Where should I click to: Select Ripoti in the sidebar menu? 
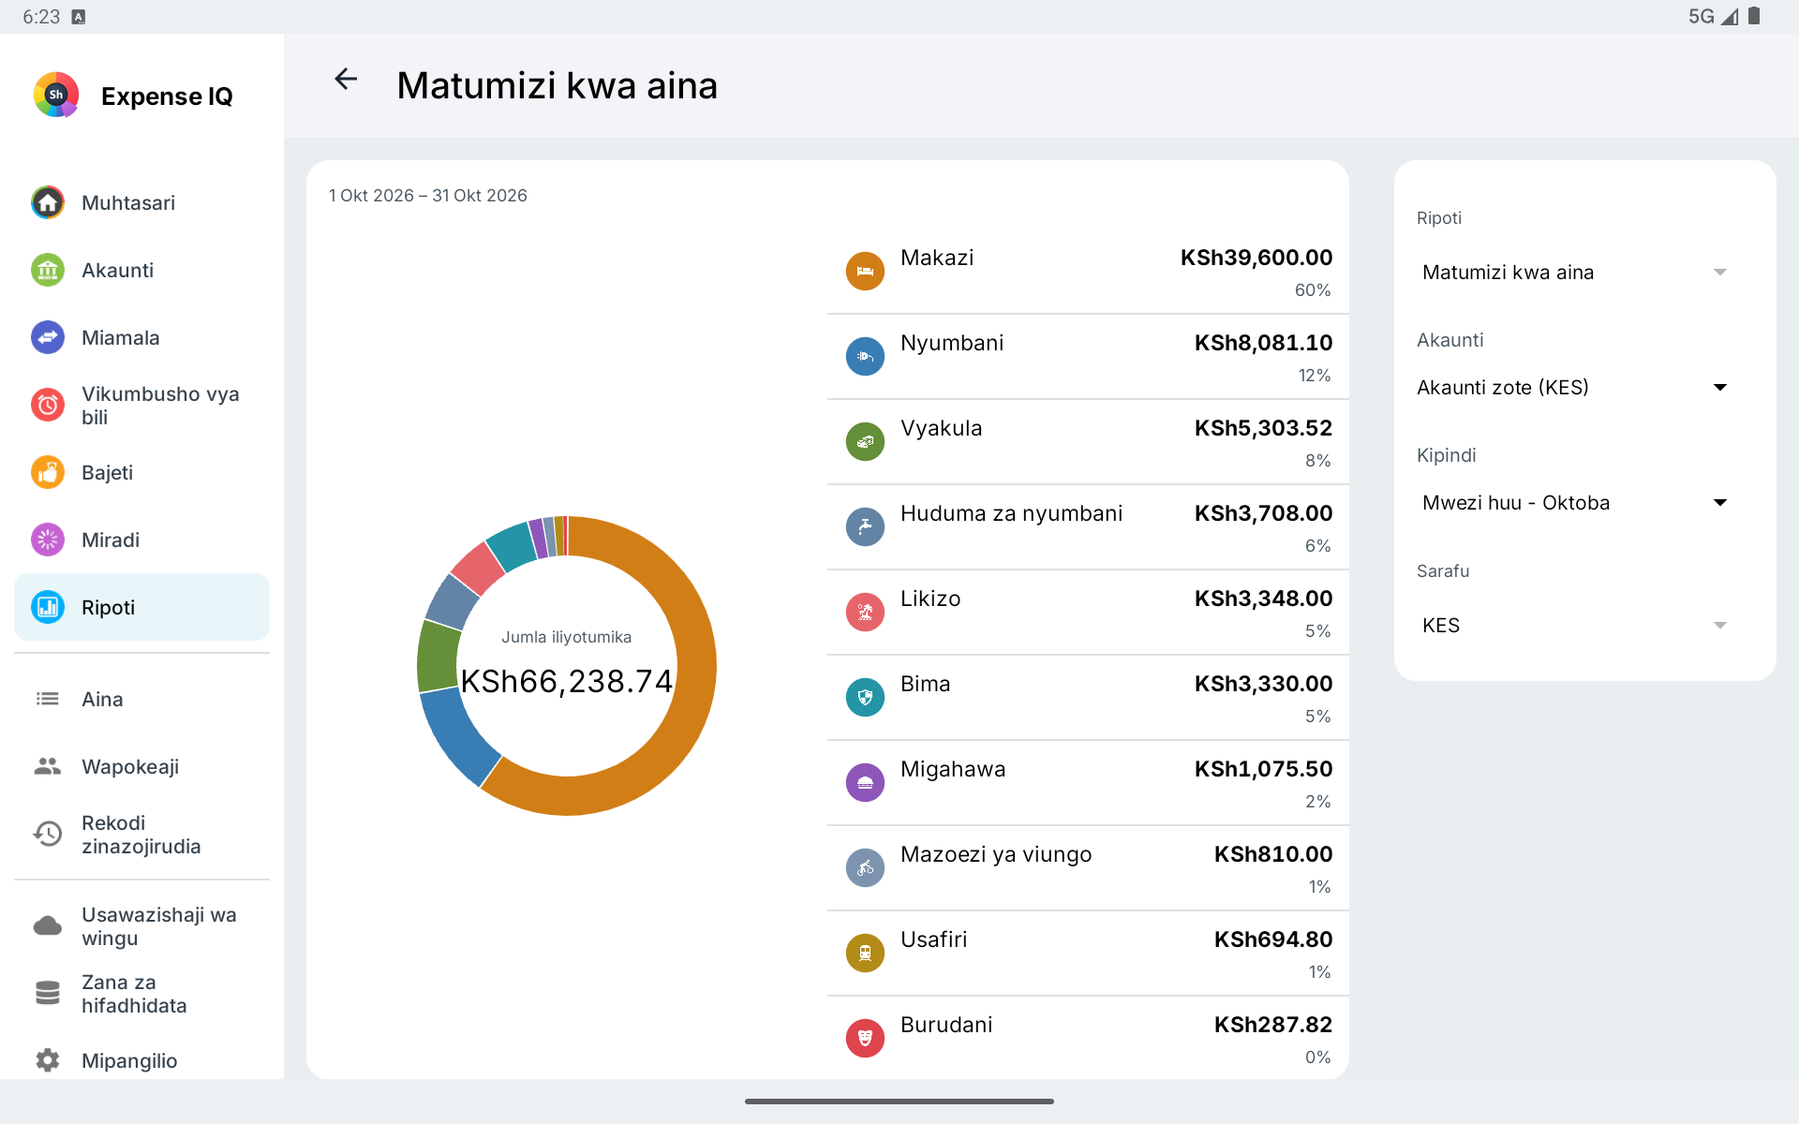tap(141, 607)
